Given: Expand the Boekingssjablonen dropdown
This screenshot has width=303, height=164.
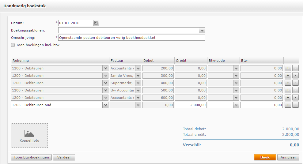Looking at the screenshot, I should coord(202,30).
